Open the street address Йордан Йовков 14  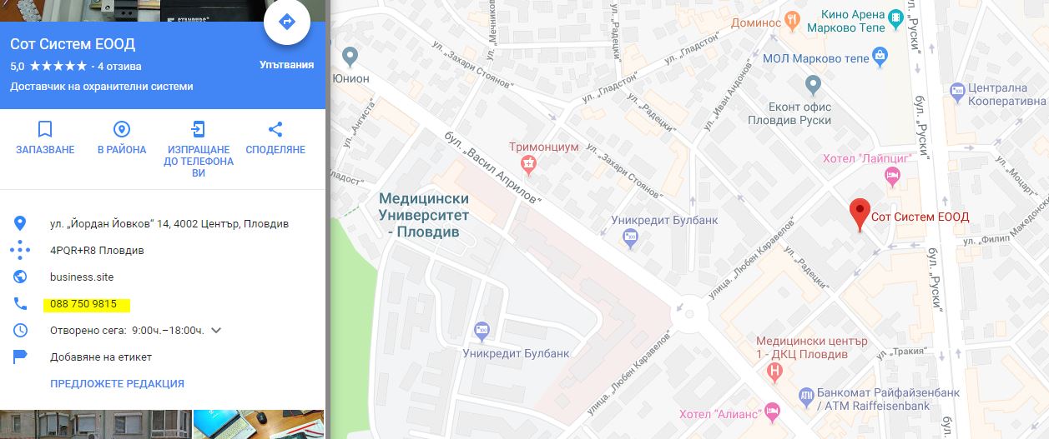[x=169, y=223]
